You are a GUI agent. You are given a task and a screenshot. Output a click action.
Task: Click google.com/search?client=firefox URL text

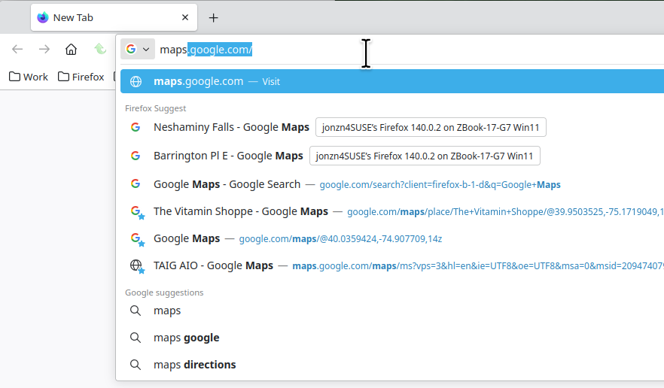pyautogui.click(x=440, y=184)
